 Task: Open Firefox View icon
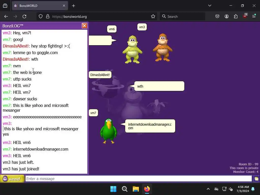coord(5,6)
